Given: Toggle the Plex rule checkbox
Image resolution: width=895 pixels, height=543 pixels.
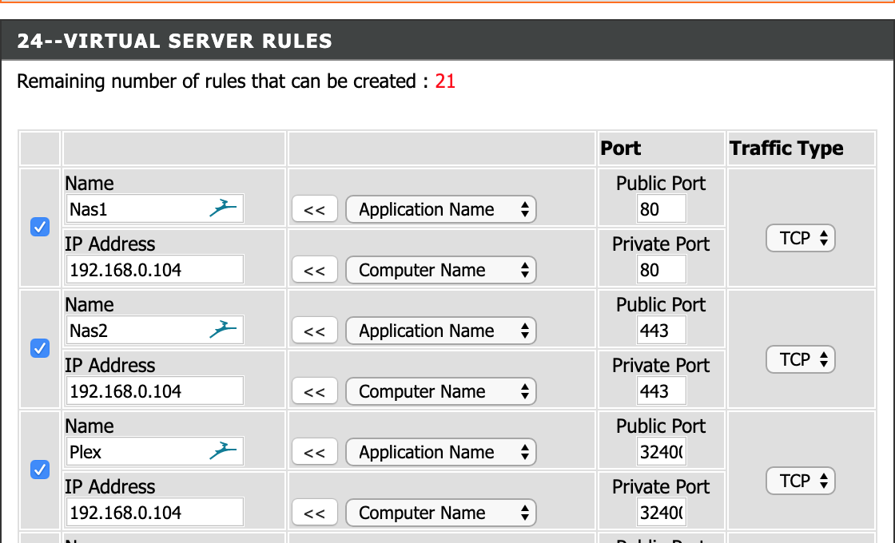Looking at the screenshot, I should [x=39, y=470].
